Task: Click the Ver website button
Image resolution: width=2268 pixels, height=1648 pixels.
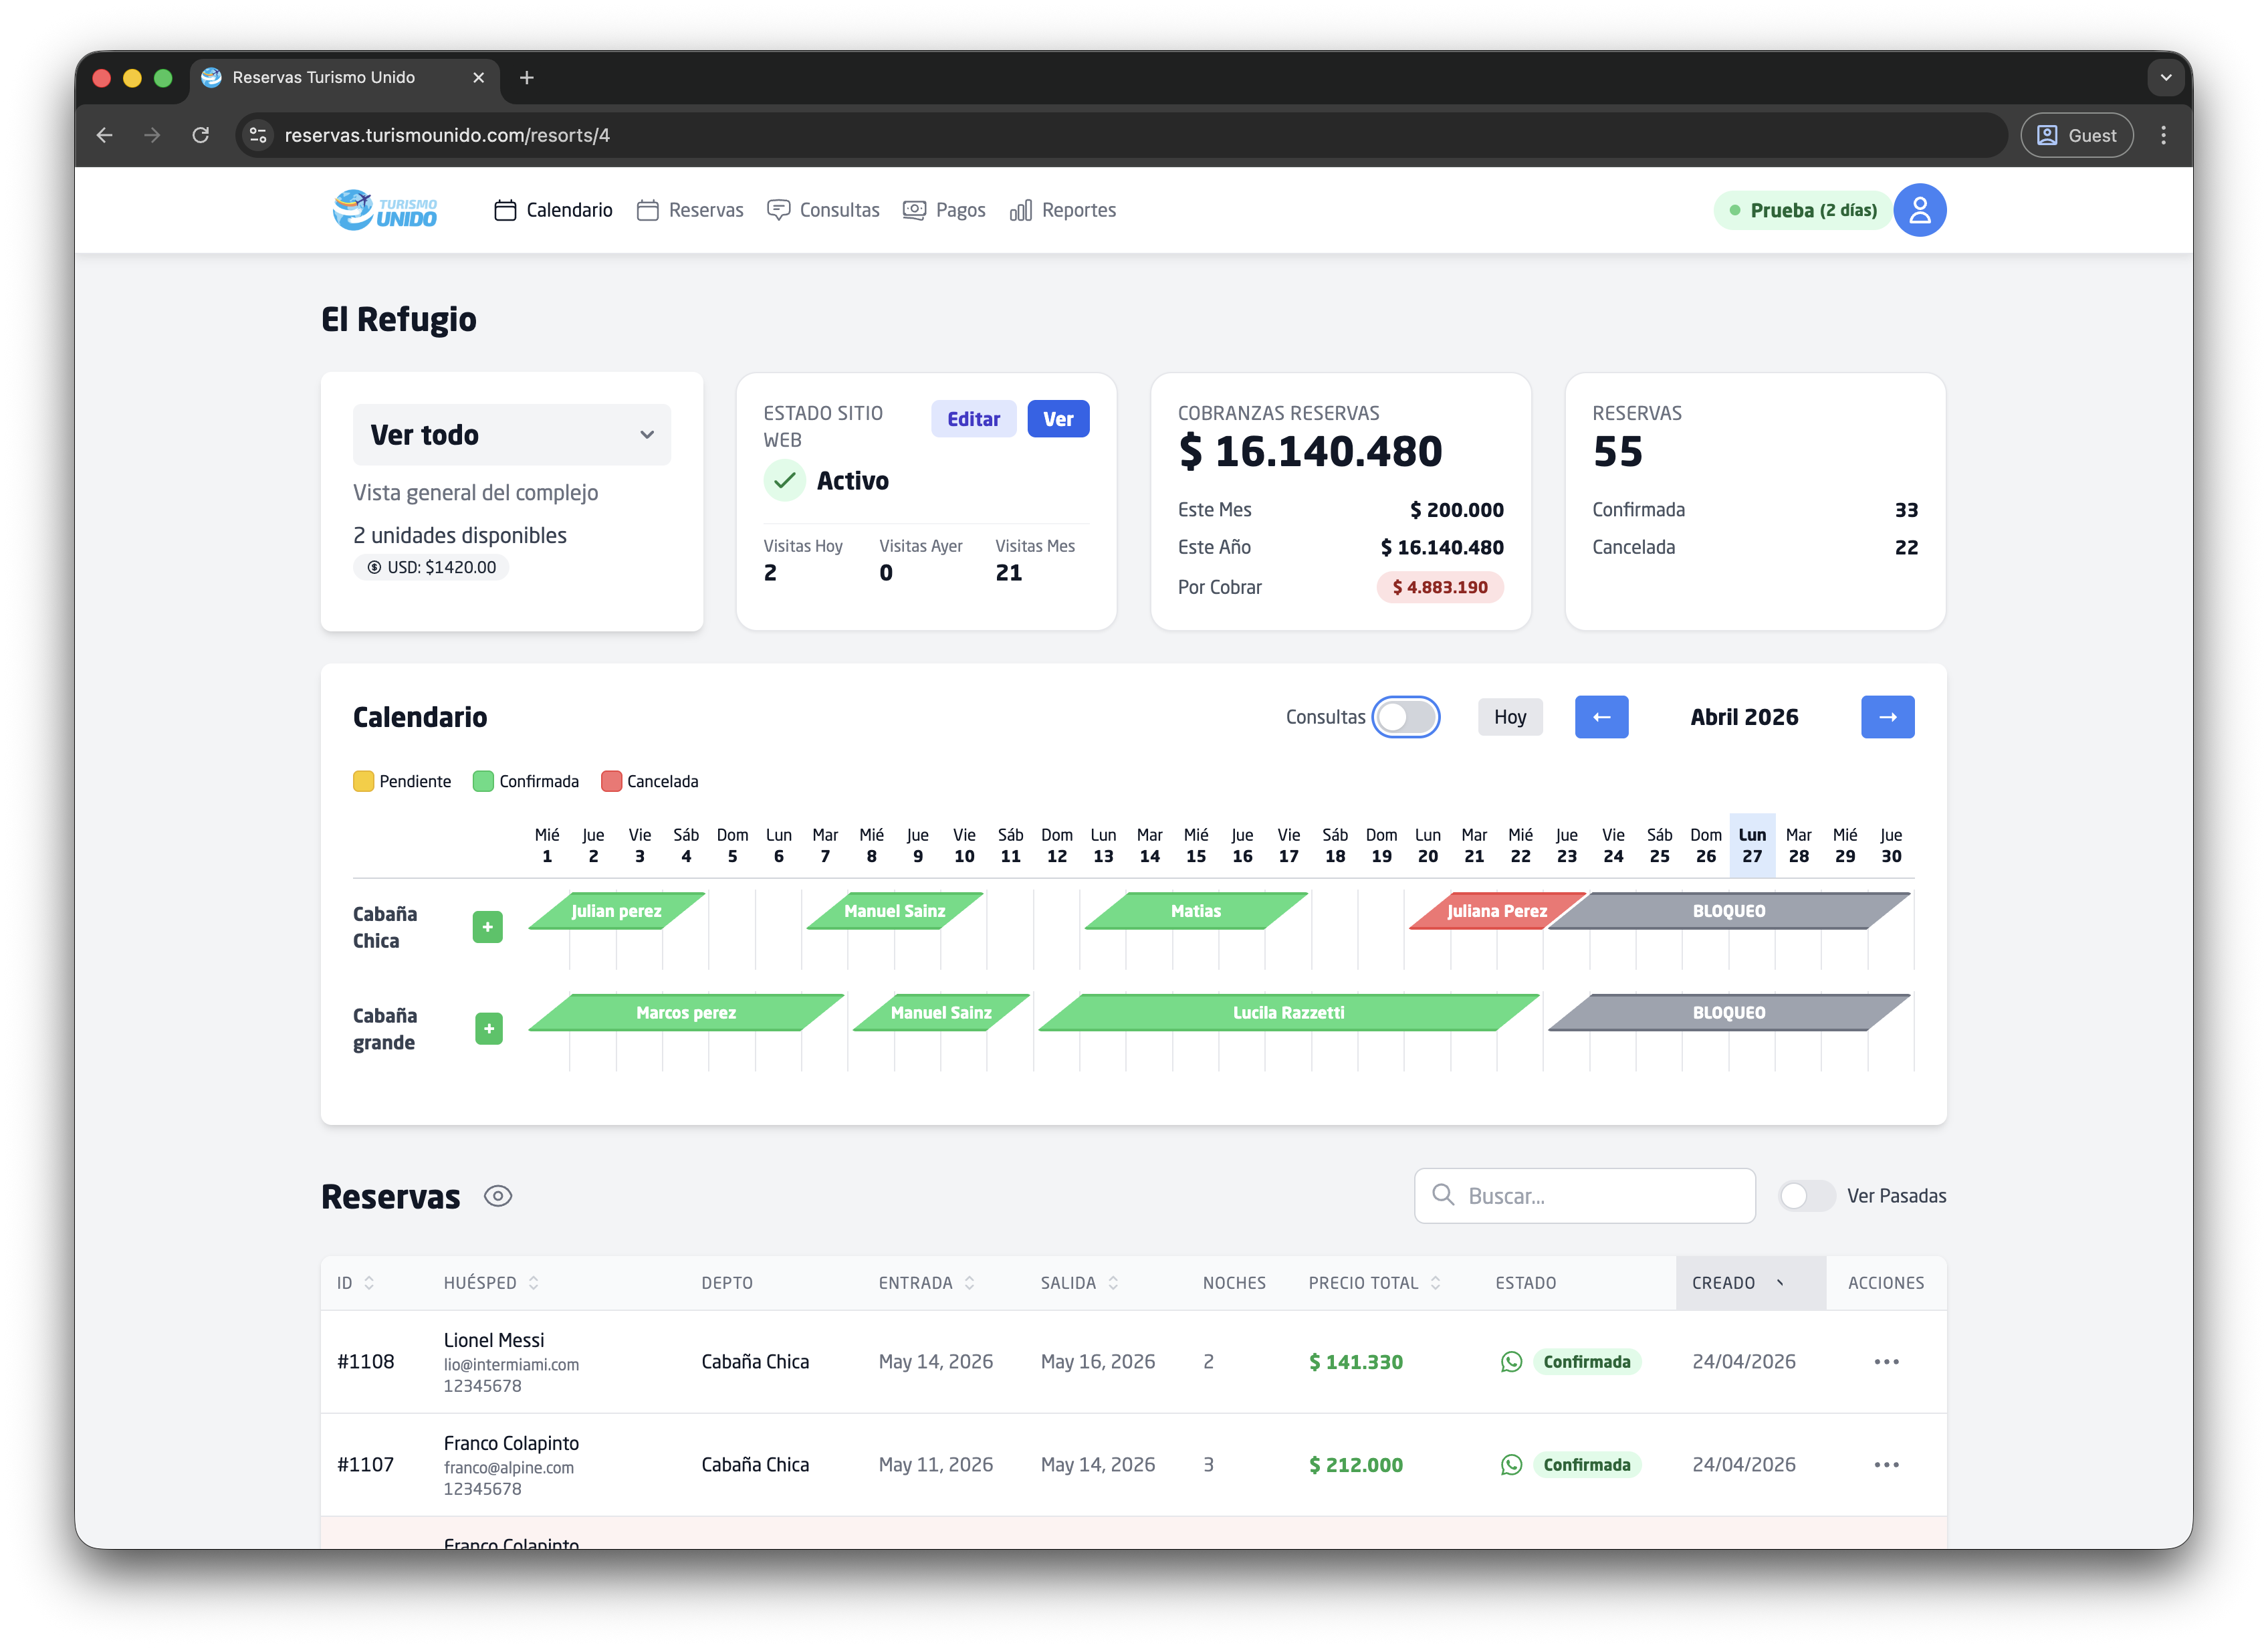Action: (x=1058, y=419)
